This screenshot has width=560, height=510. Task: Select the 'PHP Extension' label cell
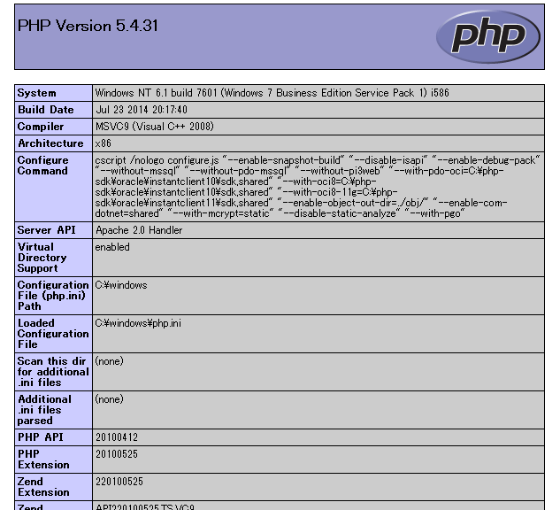(x=54, y=460)
